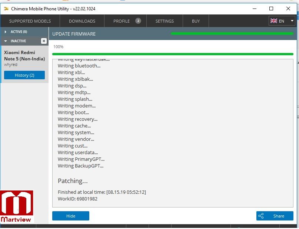Click the 'Writing userdata...' log line
Viewport: 299px width, 229px height.
pos(78,153)
